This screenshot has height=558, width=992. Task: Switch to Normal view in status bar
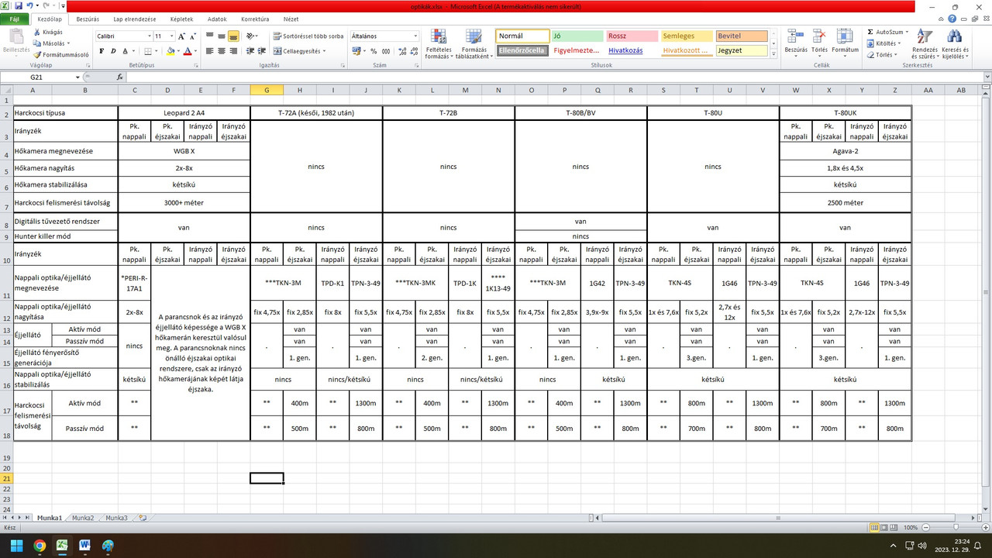873,527
